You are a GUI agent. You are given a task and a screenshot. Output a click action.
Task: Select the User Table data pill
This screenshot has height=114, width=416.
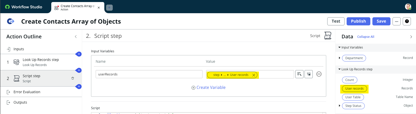[x=353, y=97]
